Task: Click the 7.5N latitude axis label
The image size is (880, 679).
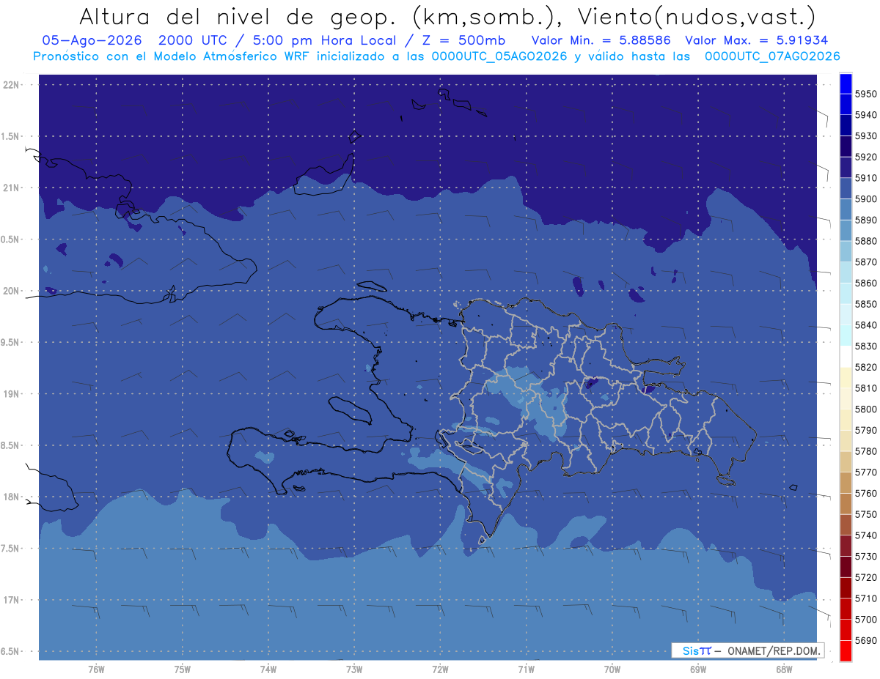Action: [10, 548]
